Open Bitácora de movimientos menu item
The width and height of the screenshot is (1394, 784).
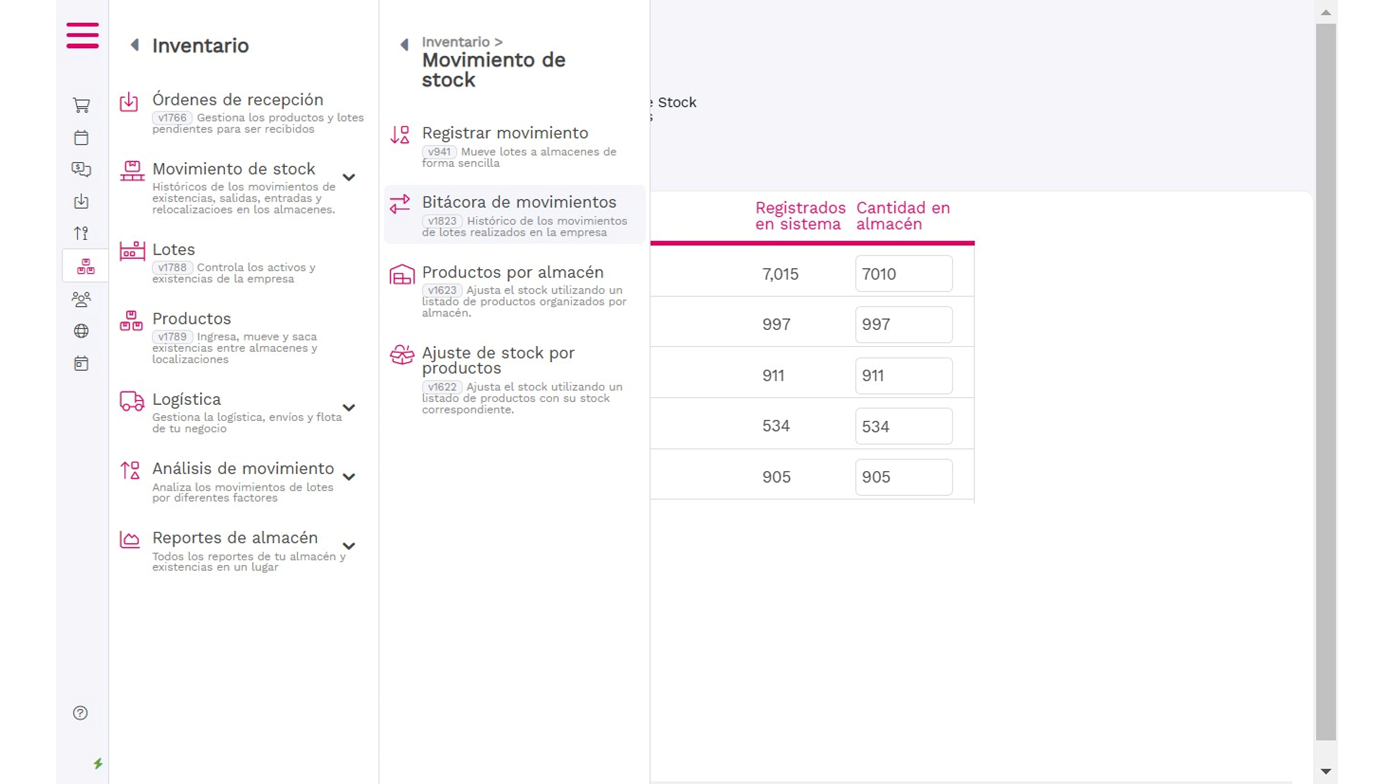[x=519, y=202]
